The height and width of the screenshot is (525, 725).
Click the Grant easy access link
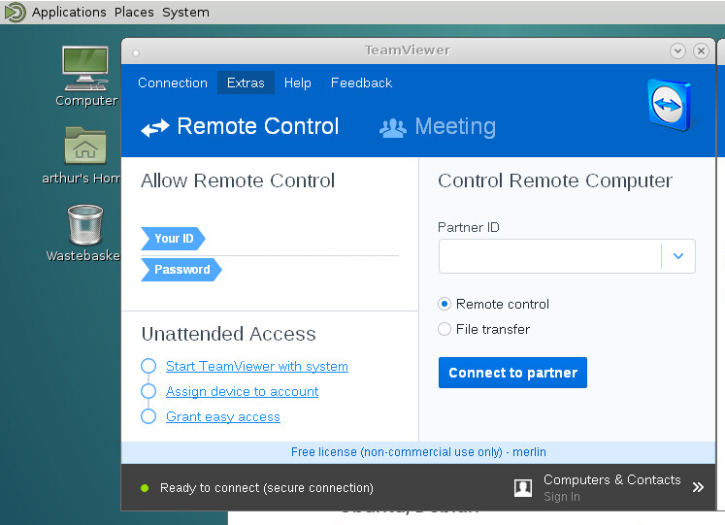[x=223, y=417]
